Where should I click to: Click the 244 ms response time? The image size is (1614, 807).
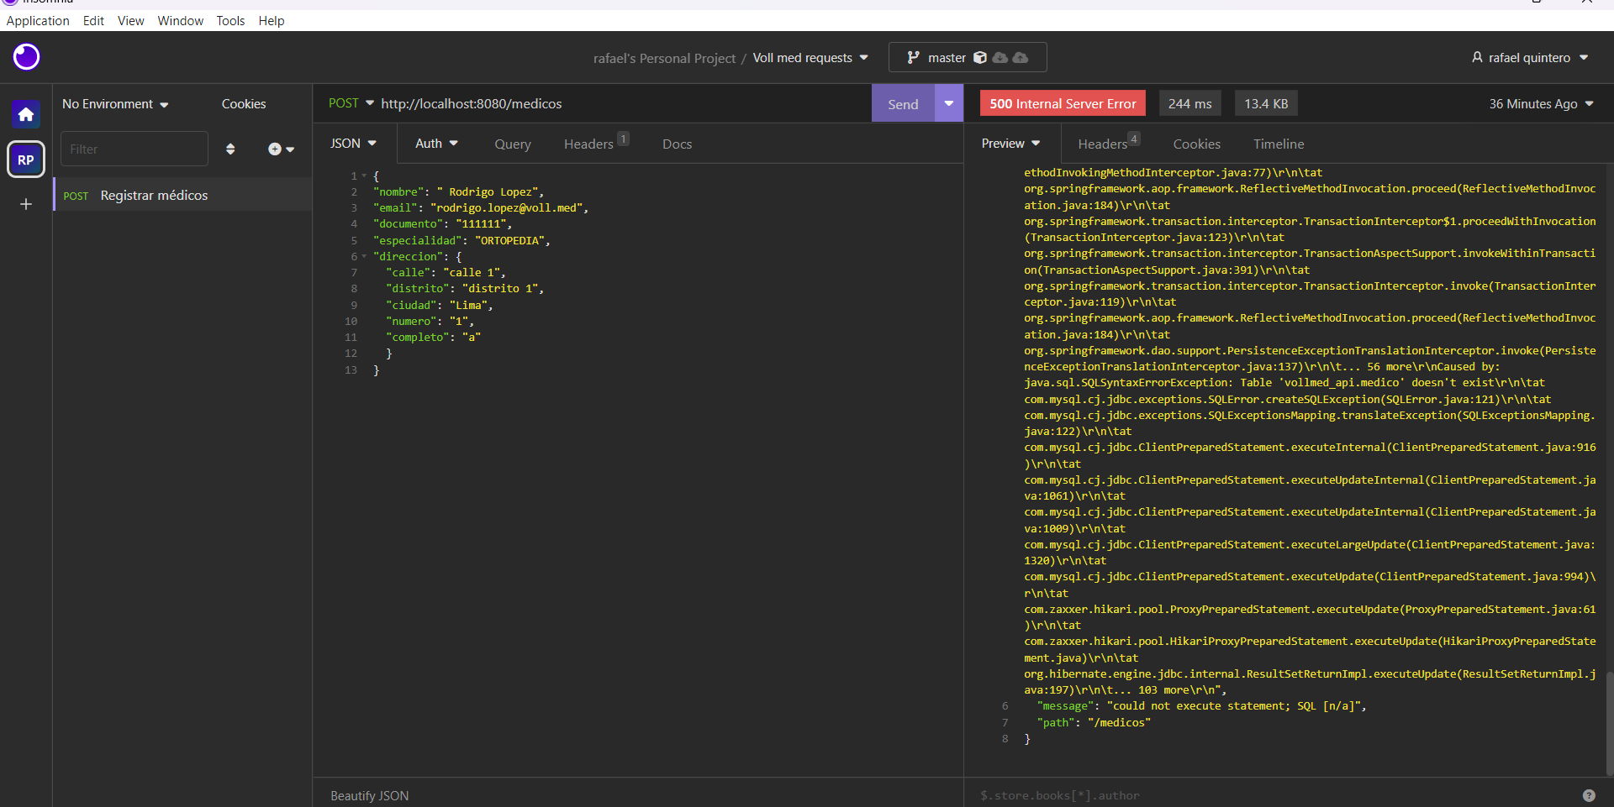pos(1189,103)
